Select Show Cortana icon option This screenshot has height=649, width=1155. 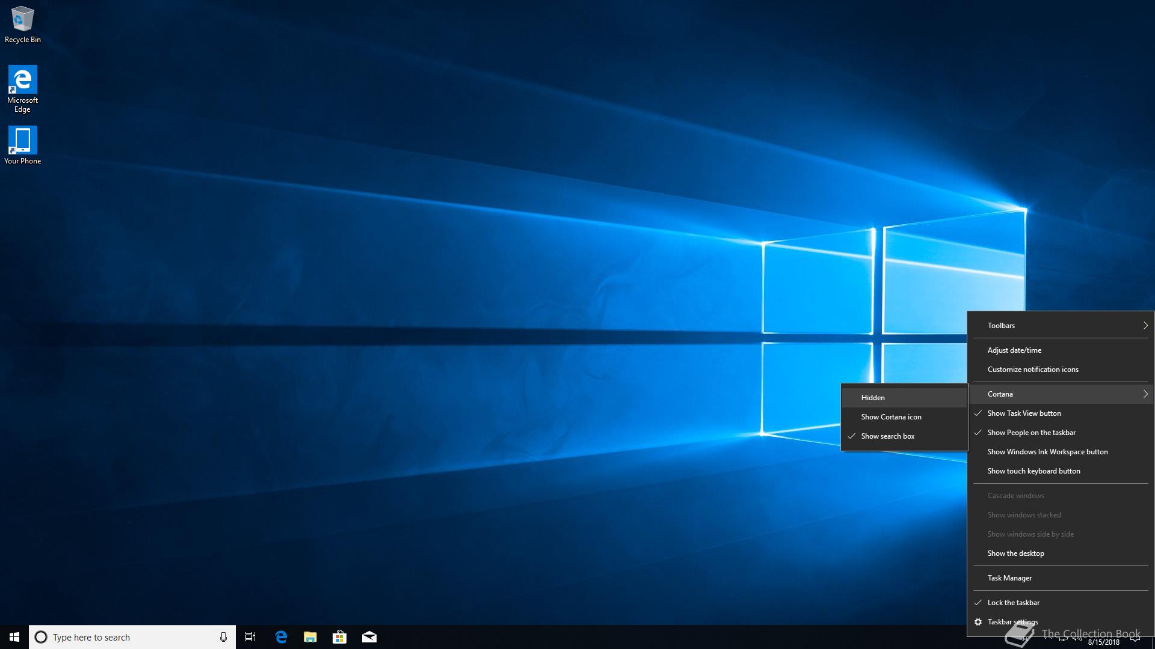[904, 417]
